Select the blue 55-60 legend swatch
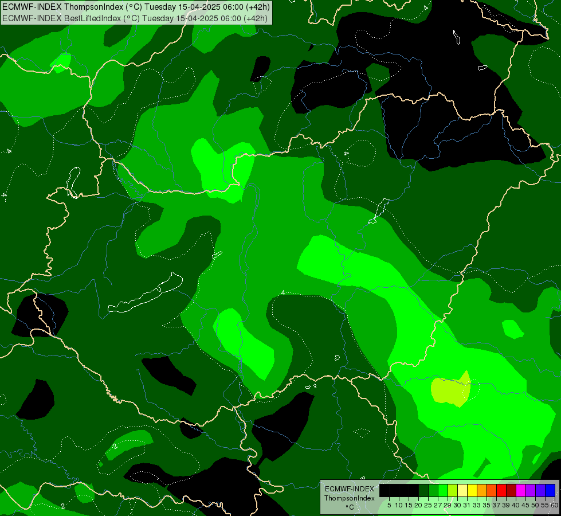Screen dimensions: 561x516 tap(550, 490)
